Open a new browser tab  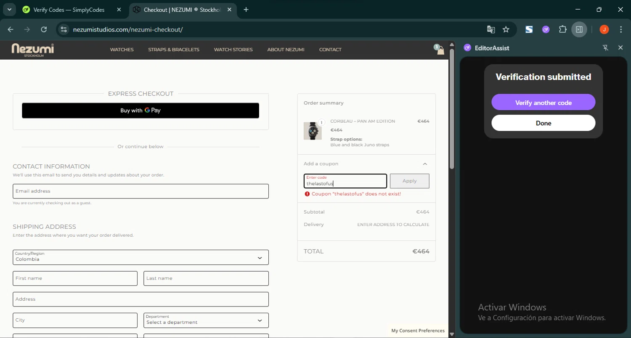pyautogui.click(x=246, y=10)
